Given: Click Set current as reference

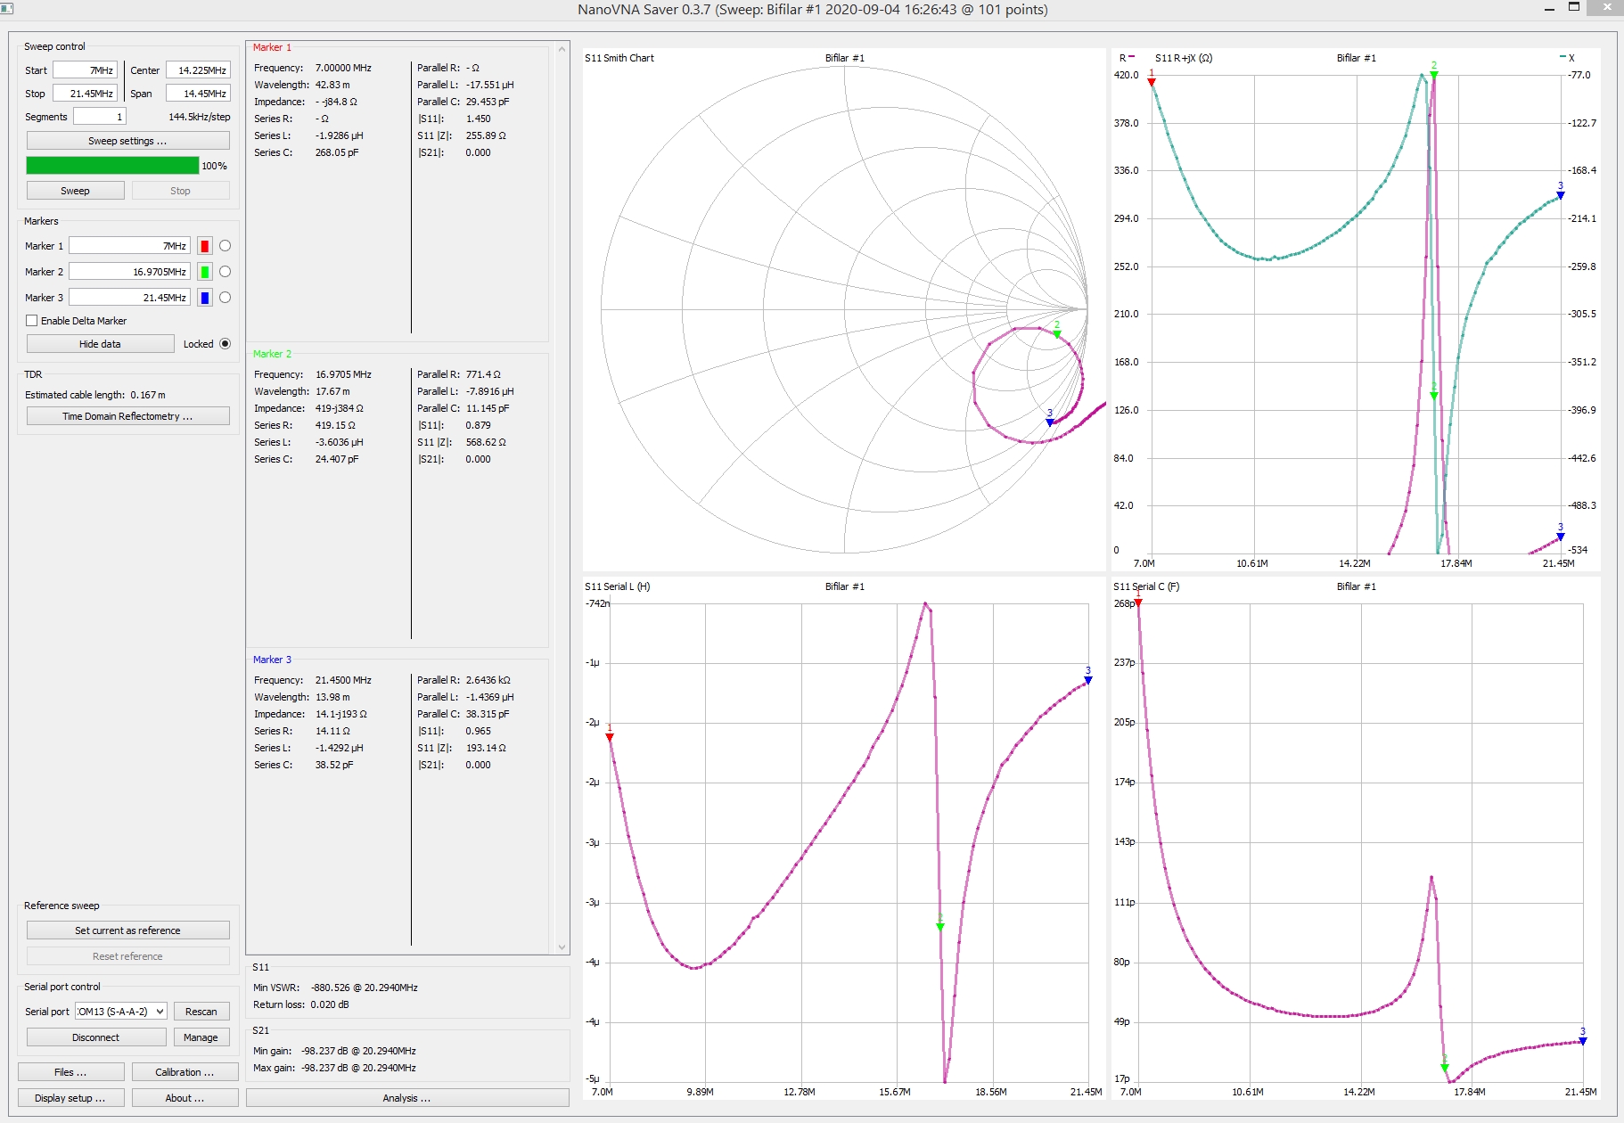Looking at the screenshot, I should (127, 930).
